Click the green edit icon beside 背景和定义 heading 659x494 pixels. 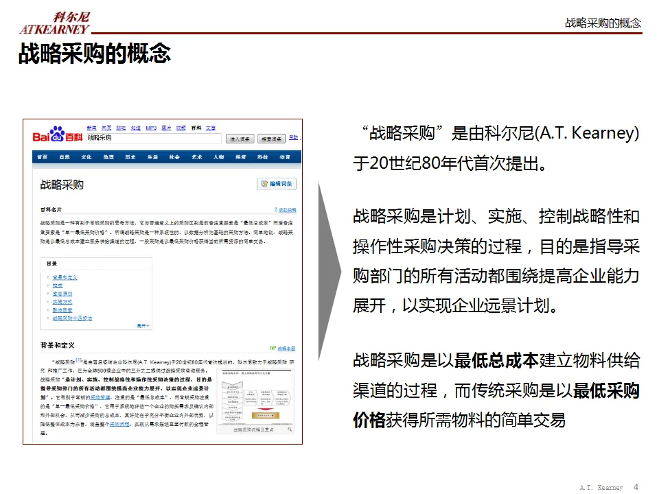[273, 349]
